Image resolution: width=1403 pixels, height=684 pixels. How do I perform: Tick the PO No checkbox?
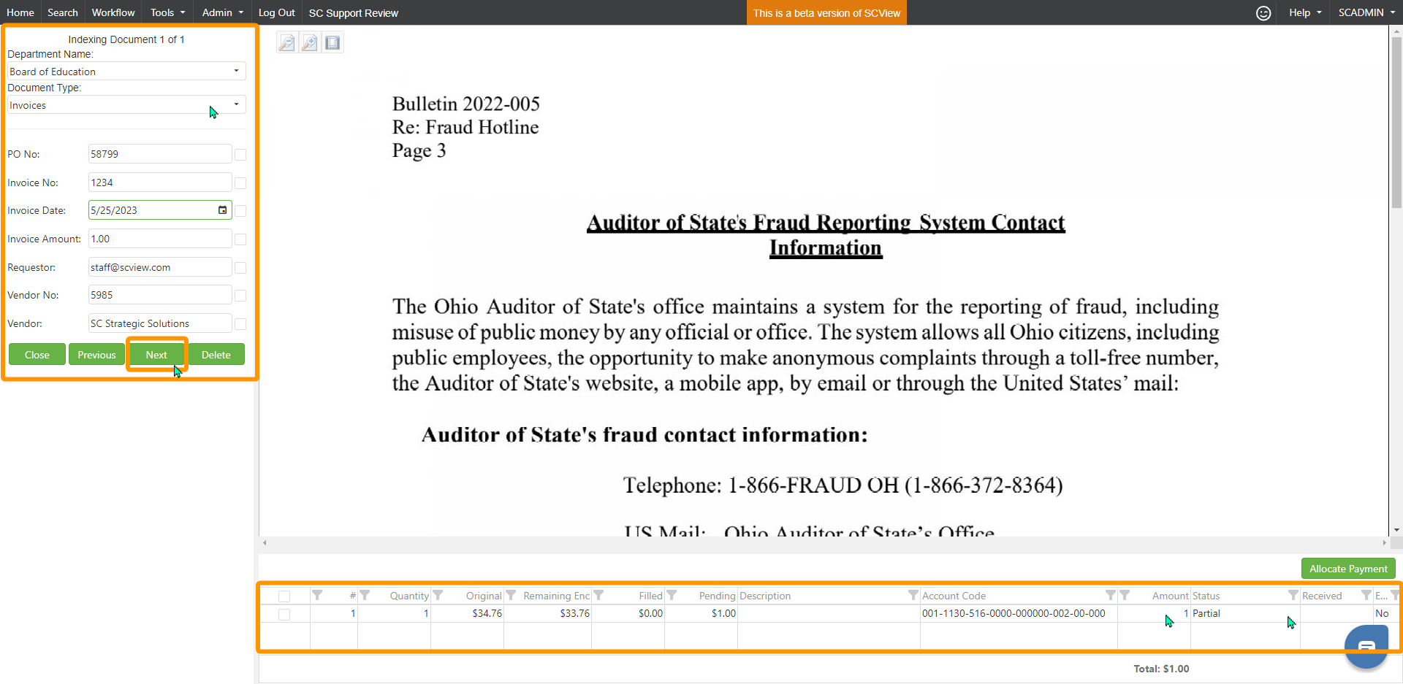point(240,155)
